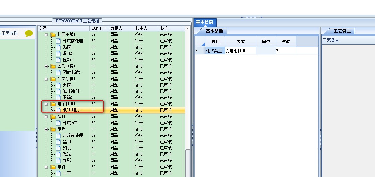Click 周磊 author in 丝印 row
This screenshot has width=375, height=177.
click(x=114, y=142)
